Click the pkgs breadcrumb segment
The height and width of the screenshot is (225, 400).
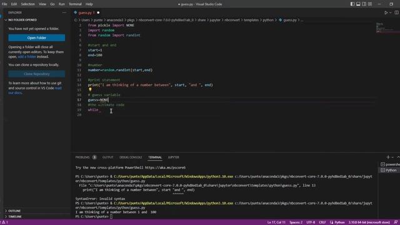tap(131, 20)
